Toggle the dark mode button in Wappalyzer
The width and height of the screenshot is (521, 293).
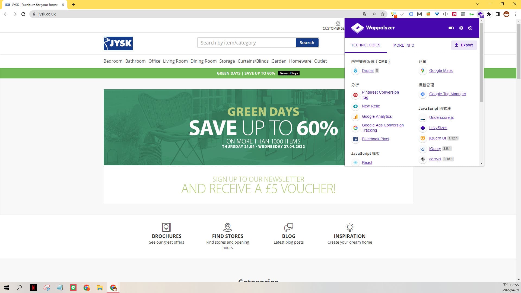click(x=471, y=28)
